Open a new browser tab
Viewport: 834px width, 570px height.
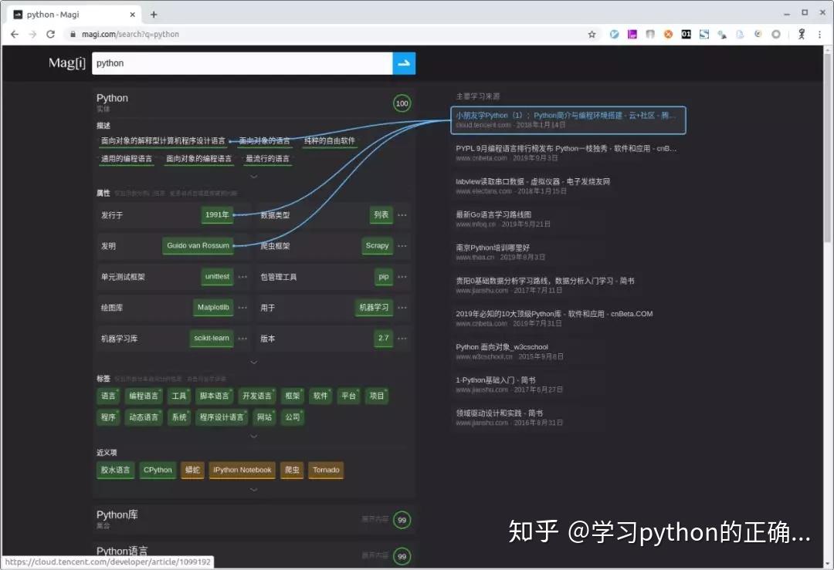154,15
